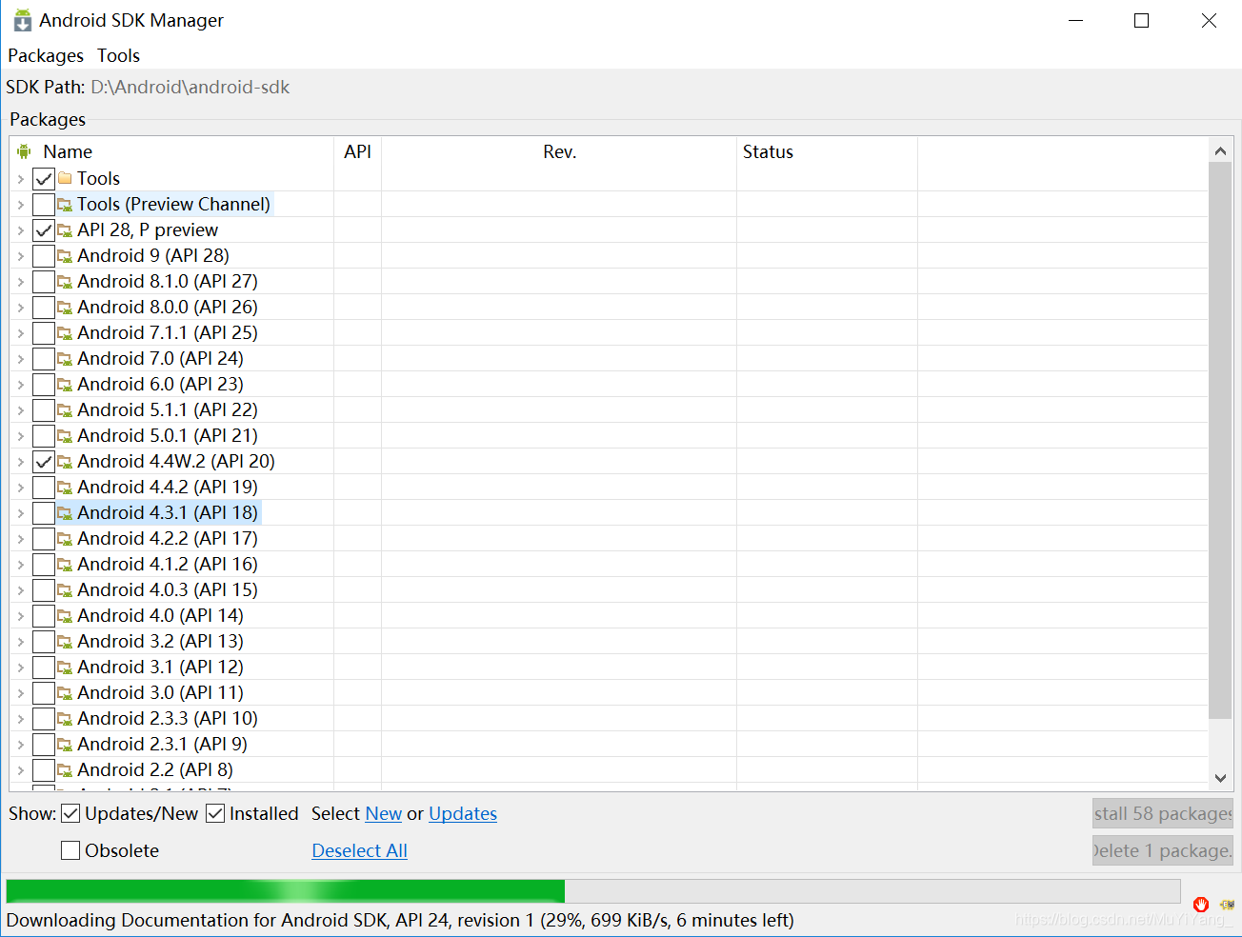
Task: Click package icon for Android 4.1.2 (API 16)
Action: click(x=65, y=564)
